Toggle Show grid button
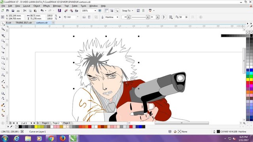Screen dimensions: 253x142 click(111, 11)
